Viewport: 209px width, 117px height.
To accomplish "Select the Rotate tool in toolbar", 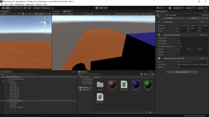I will tap(12, 8).
